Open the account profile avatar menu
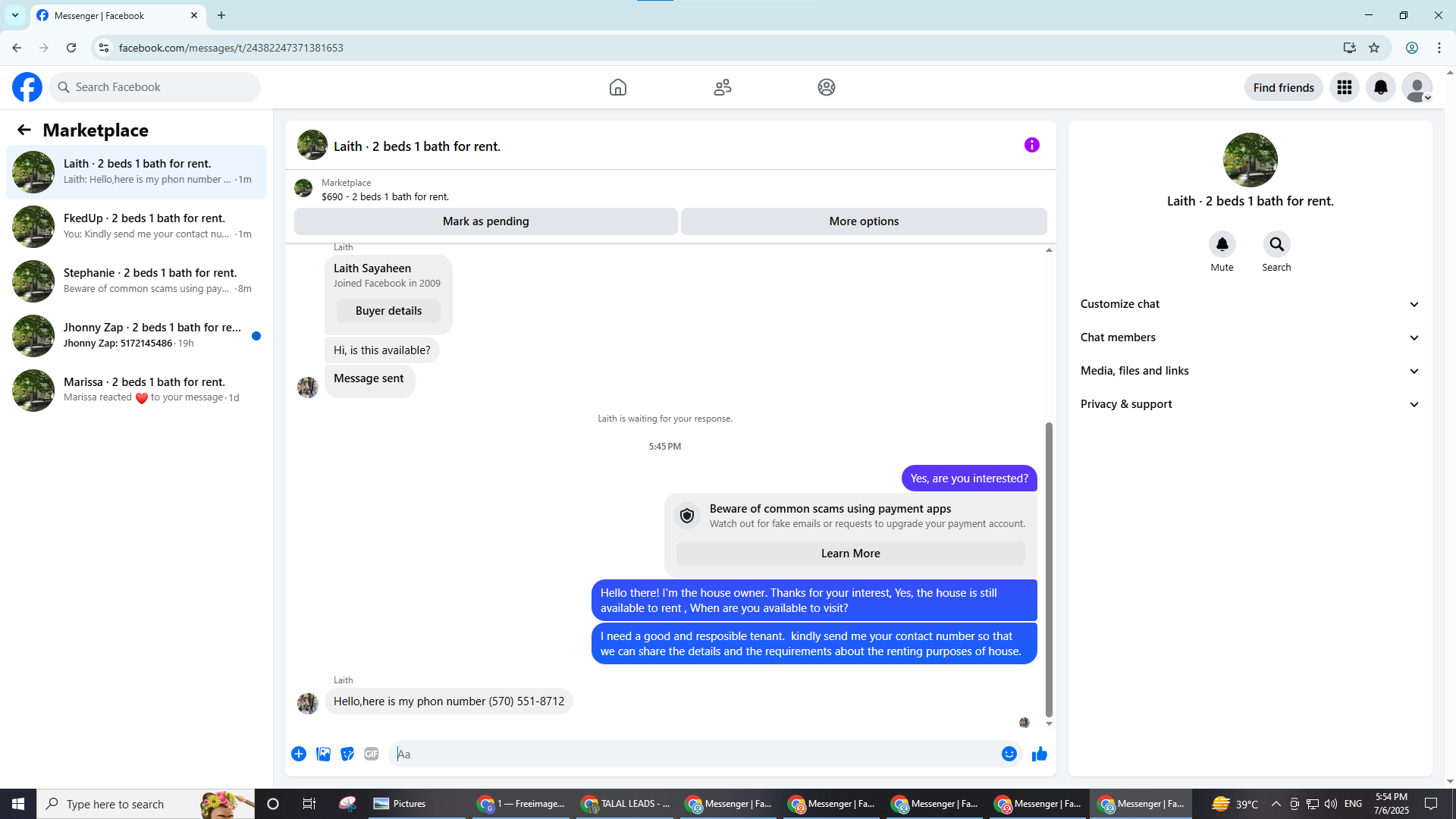 [1417, 87]
